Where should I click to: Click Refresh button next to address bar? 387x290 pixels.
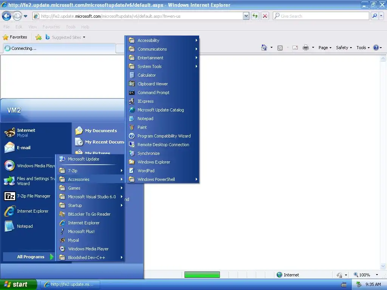click(x=255, y=16)
